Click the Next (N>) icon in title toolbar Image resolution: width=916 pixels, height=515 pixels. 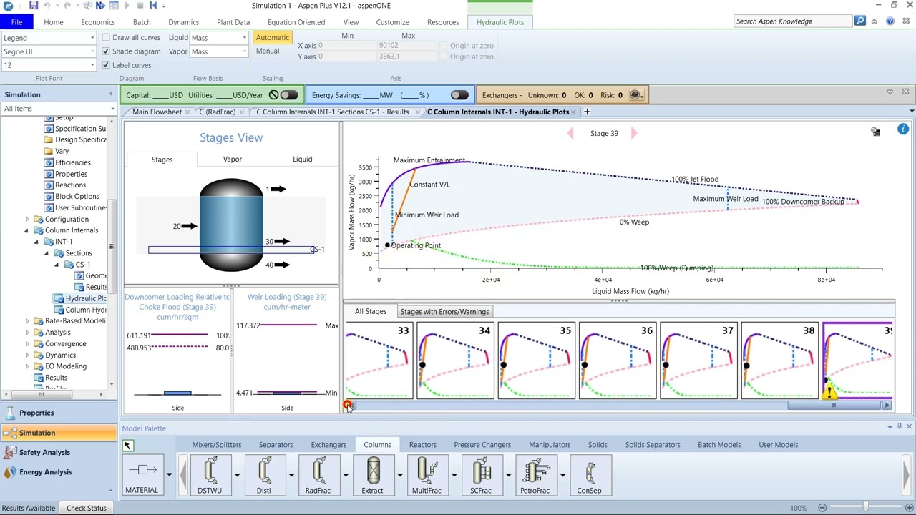point(100,6)
